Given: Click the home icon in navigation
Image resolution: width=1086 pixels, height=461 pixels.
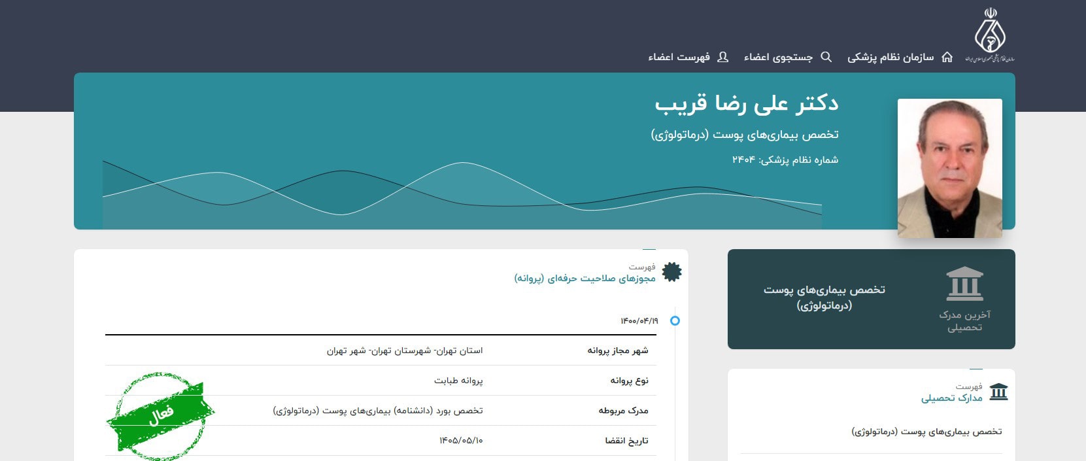Looking at the screenshot, I should point(947,58).
